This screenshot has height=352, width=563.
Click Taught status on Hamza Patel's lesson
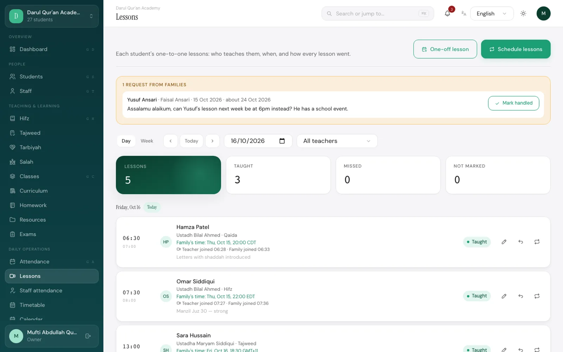tap(477, 242)
